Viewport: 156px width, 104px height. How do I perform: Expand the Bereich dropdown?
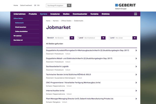[72, 38]
